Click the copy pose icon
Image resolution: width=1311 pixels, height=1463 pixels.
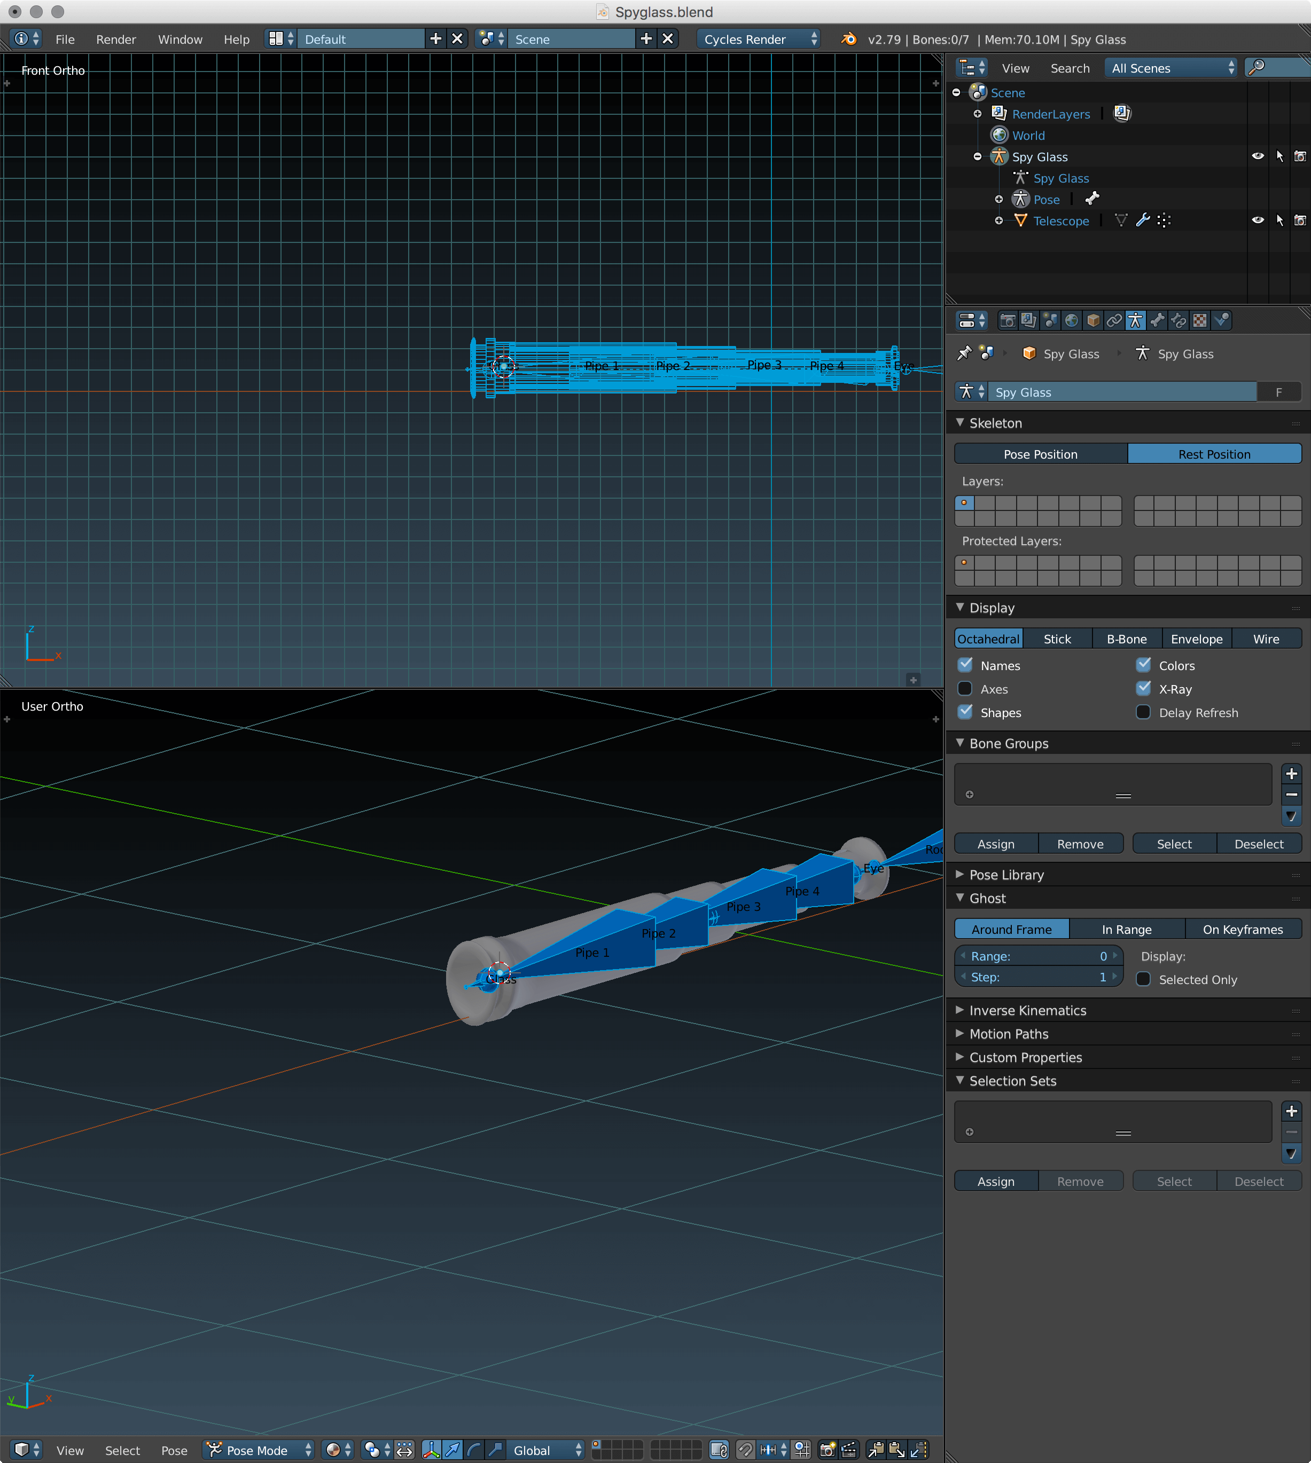[876, 1449]
